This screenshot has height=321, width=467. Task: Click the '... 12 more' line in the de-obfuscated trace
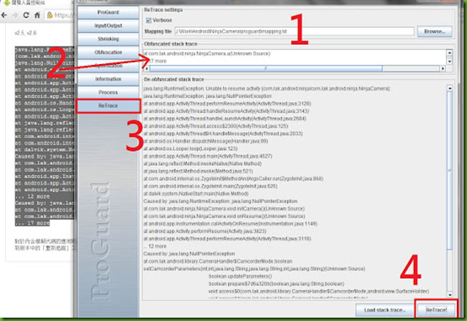point(155,246)
